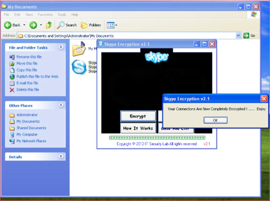270x201 pixels.
Task: Close the Skype Encryption message dialog
Action: click(264, 99)
